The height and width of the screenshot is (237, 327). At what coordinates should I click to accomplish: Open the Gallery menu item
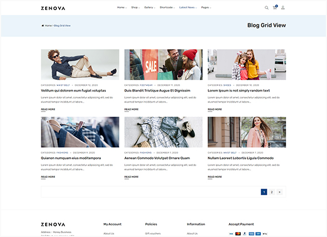[150, 7]
